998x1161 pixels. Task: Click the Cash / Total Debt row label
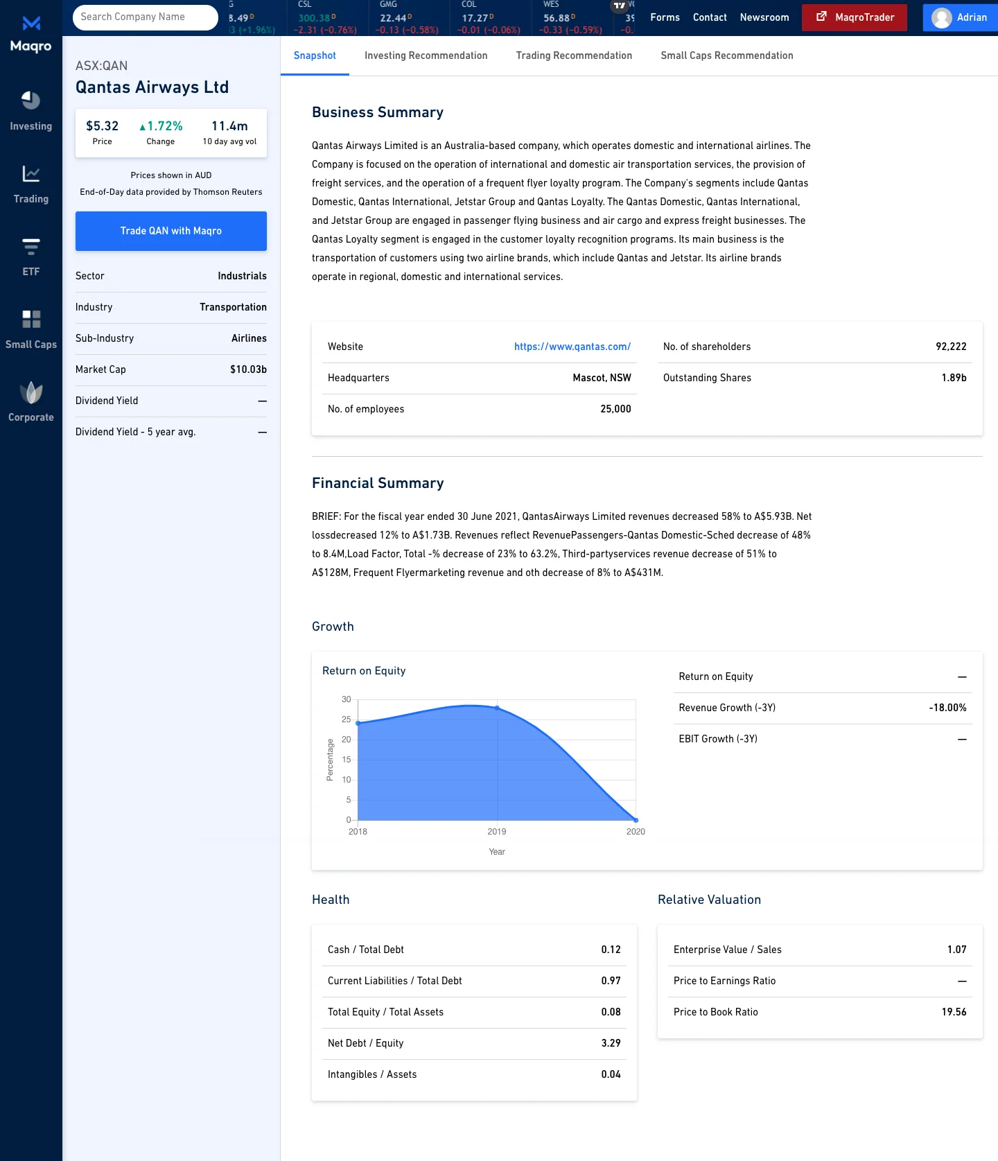366,950
